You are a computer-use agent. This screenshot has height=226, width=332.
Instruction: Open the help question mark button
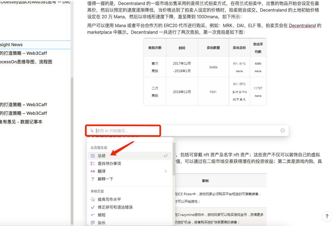click(x=327, y=216)
